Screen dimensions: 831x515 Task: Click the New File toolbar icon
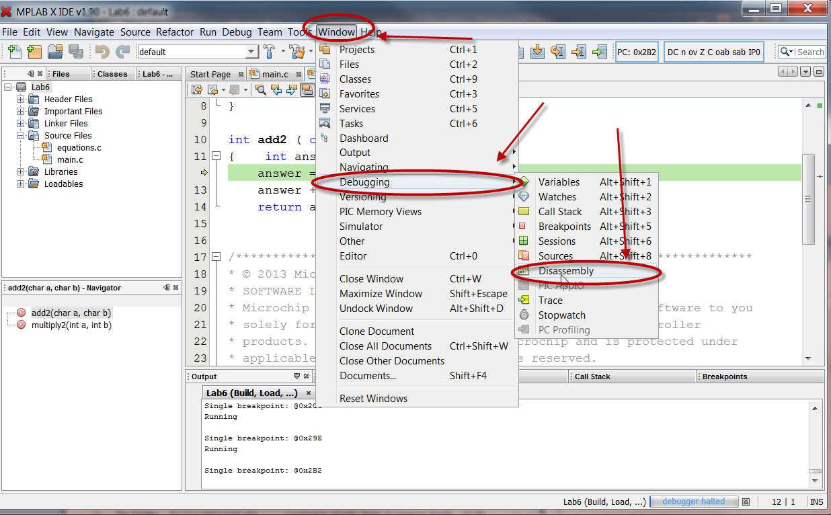pos(14,52)
